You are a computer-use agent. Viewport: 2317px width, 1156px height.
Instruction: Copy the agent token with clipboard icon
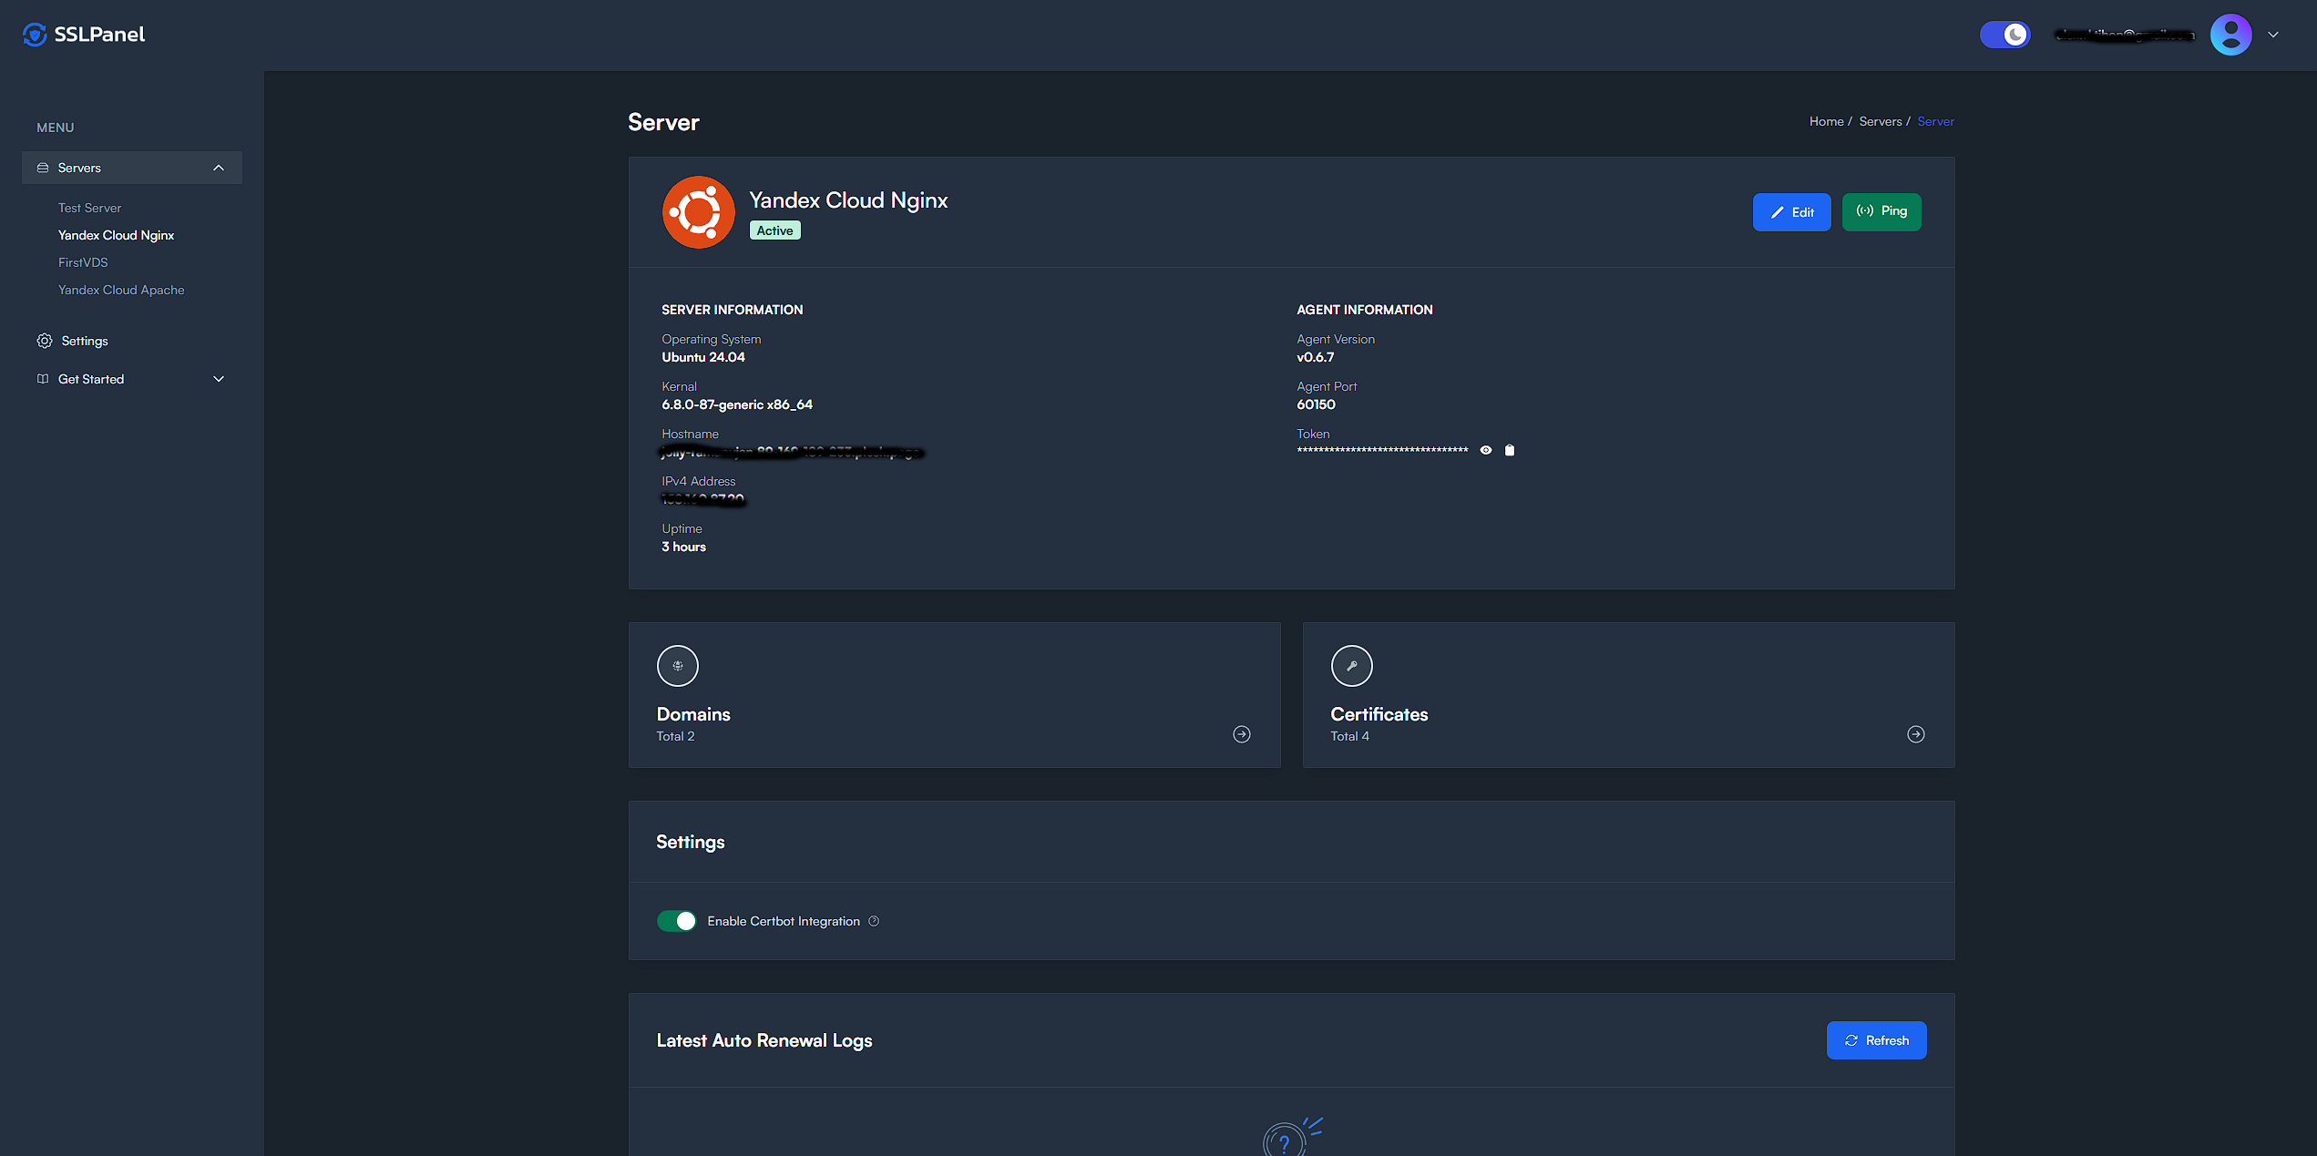(1510, 450)
